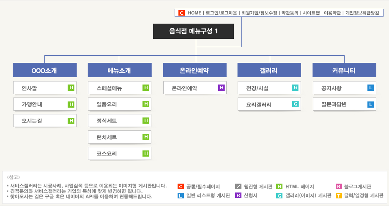Open the 개인정보취급방침 link

(x=362, y=13)
